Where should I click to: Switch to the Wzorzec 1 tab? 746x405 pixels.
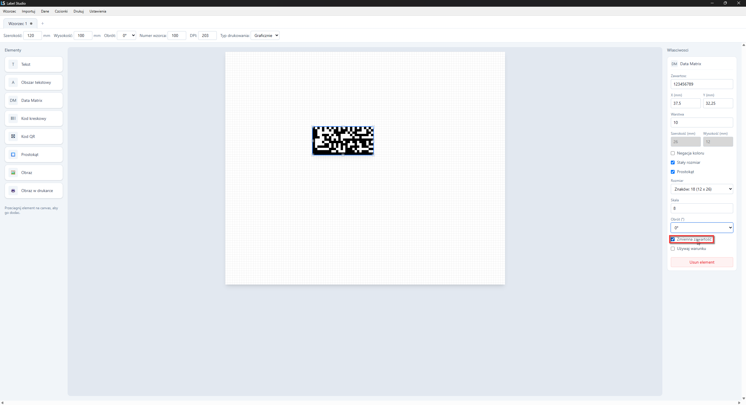point(20,24)
